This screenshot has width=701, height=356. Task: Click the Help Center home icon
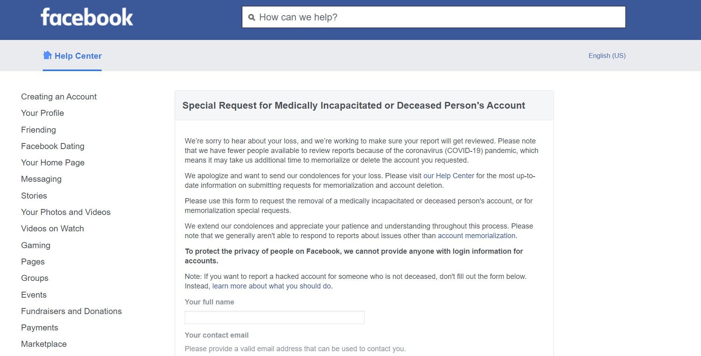(x=48, y=55)
